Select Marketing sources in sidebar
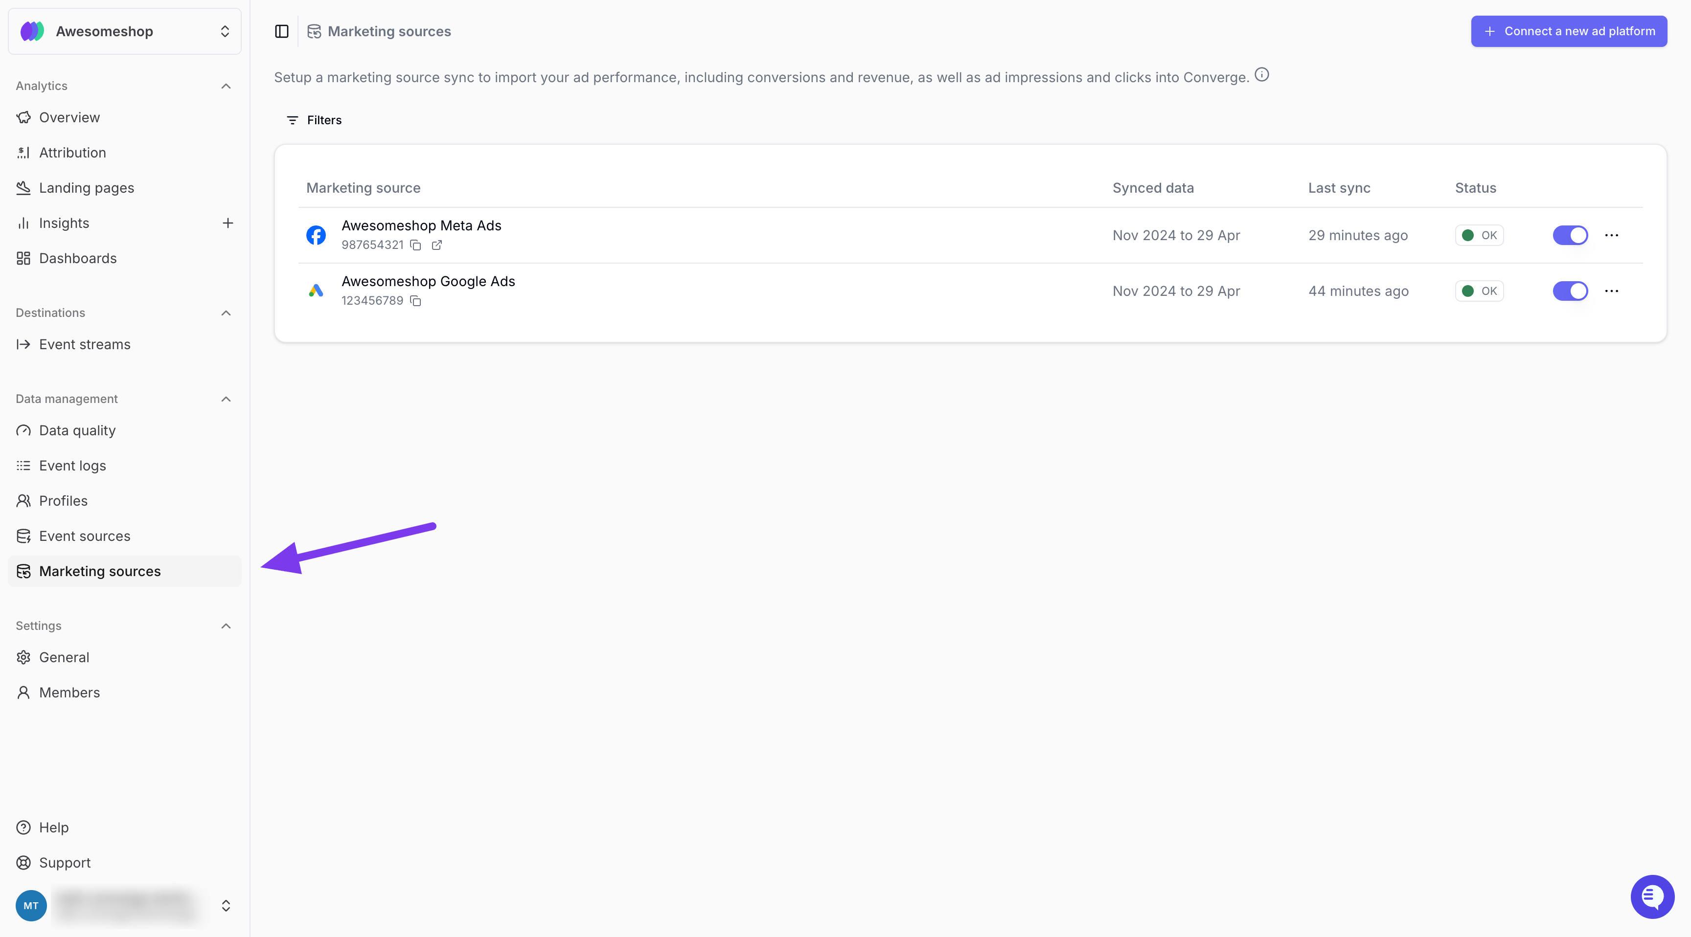Image resolution: width=1691 pixels, height=937 pixels. coord(125,572)
